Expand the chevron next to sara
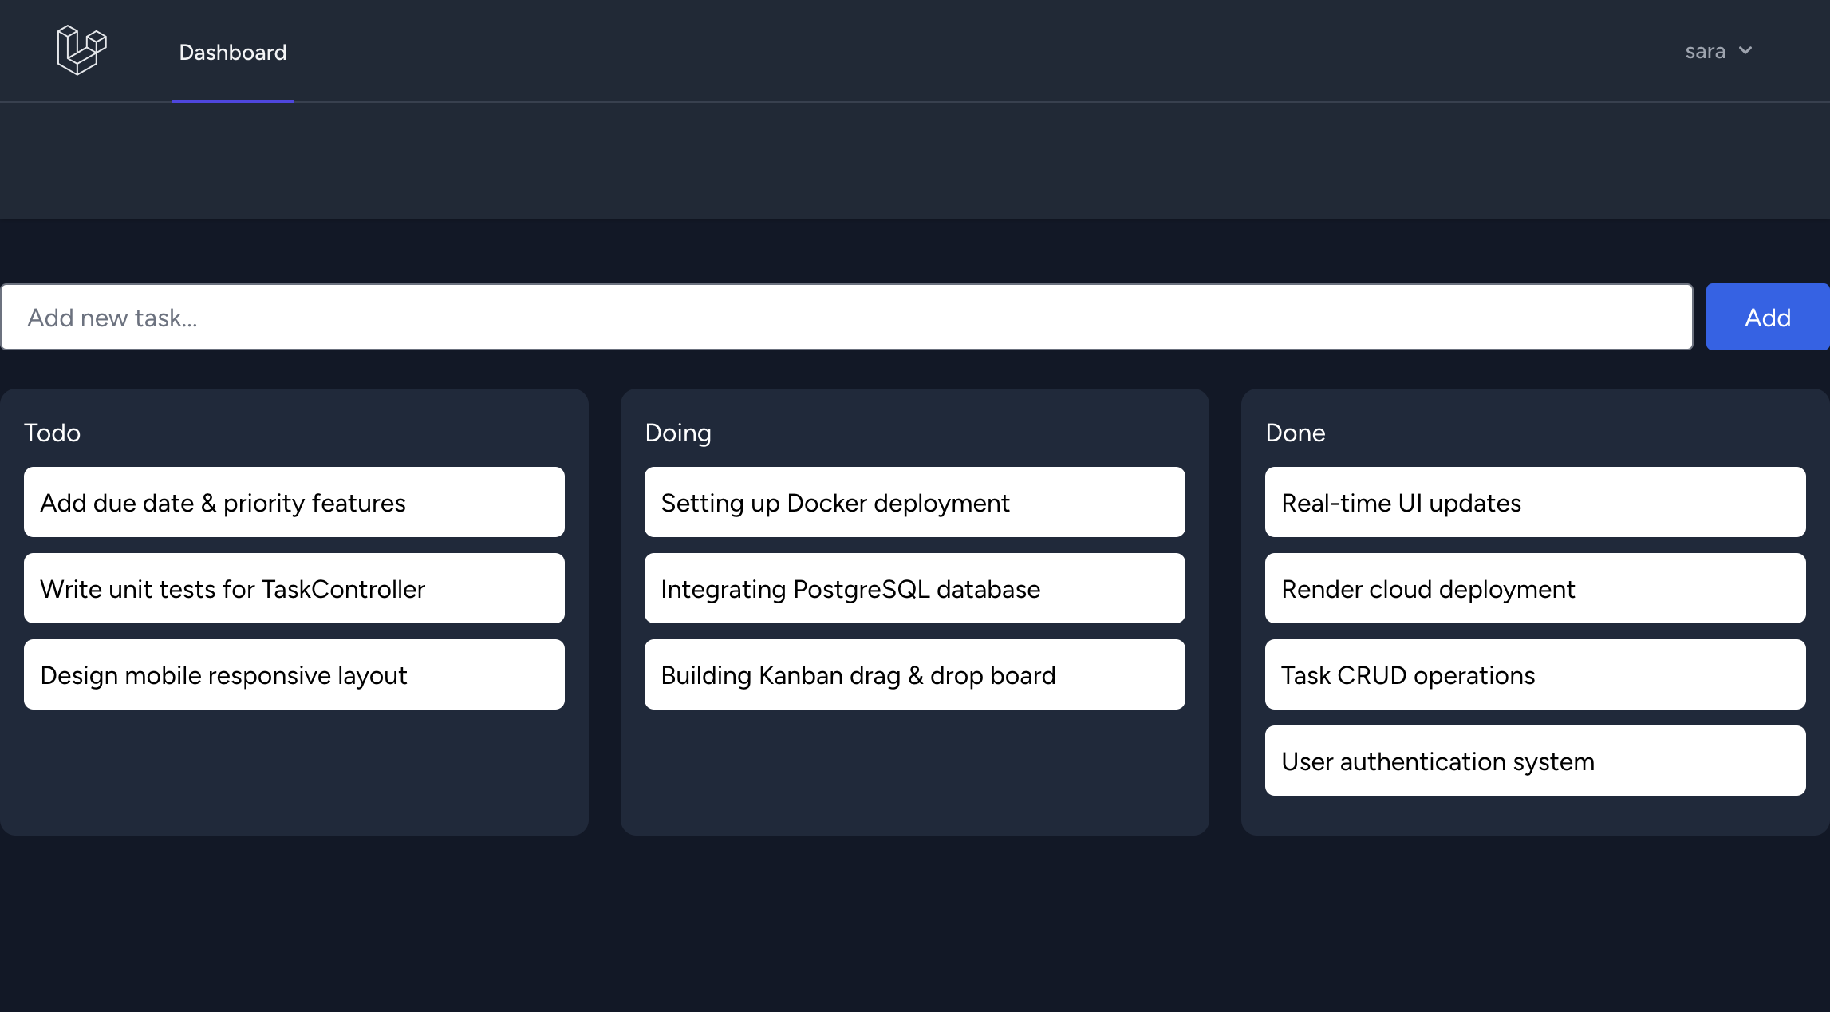The image size is (1830, 1012). coord(1745,50)
